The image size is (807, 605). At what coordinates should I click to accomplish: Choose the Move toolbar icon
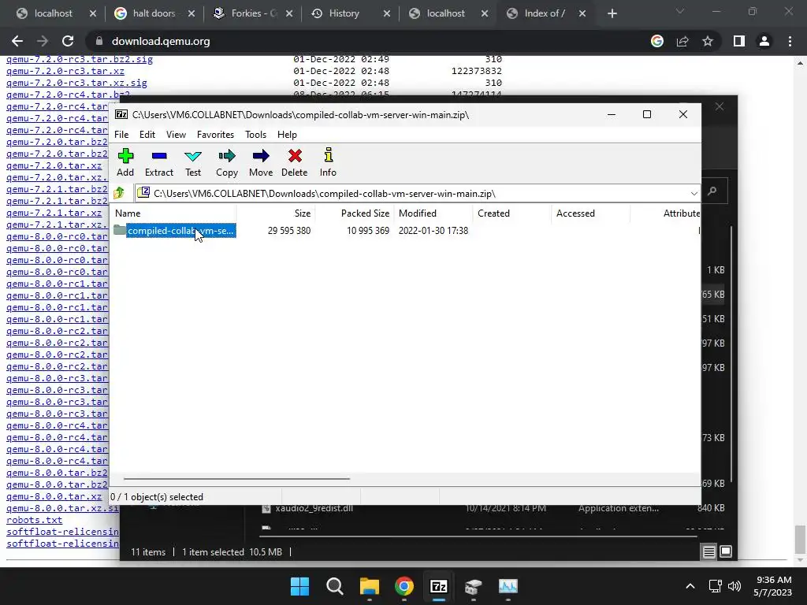click(261, 162)
